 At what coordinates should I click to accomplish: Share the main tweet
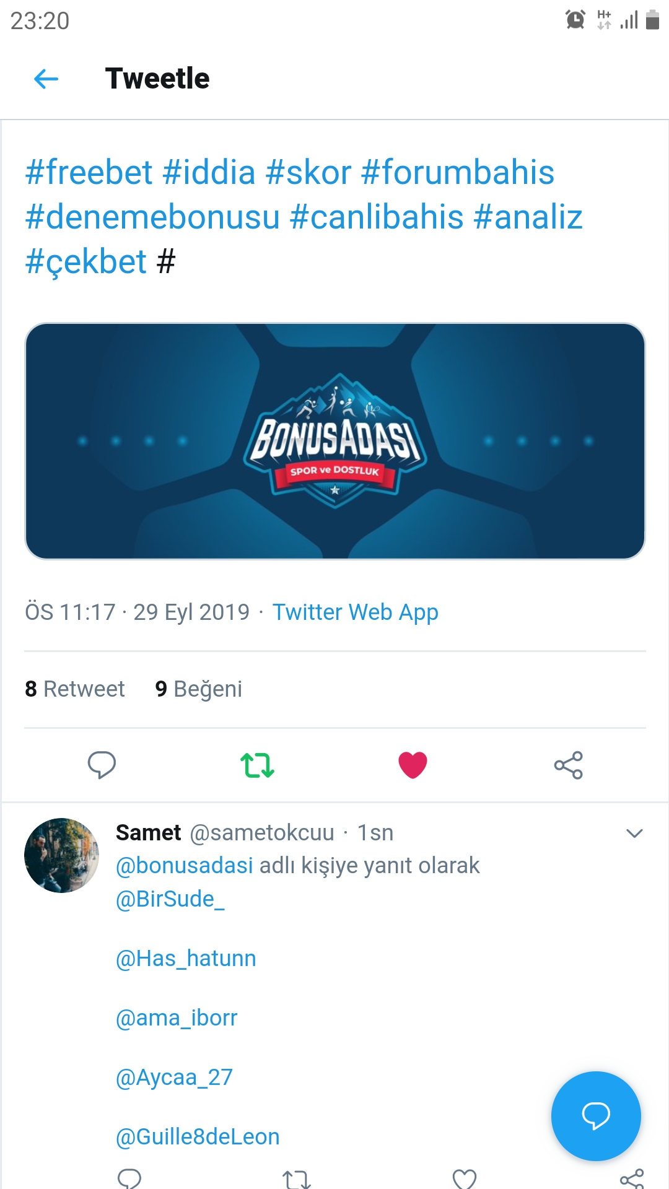pyautogui.click(x=568, y=765)
